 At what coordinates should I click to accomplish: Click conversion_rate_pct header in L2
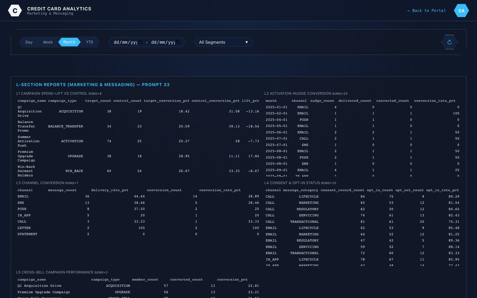pos(435,101)
